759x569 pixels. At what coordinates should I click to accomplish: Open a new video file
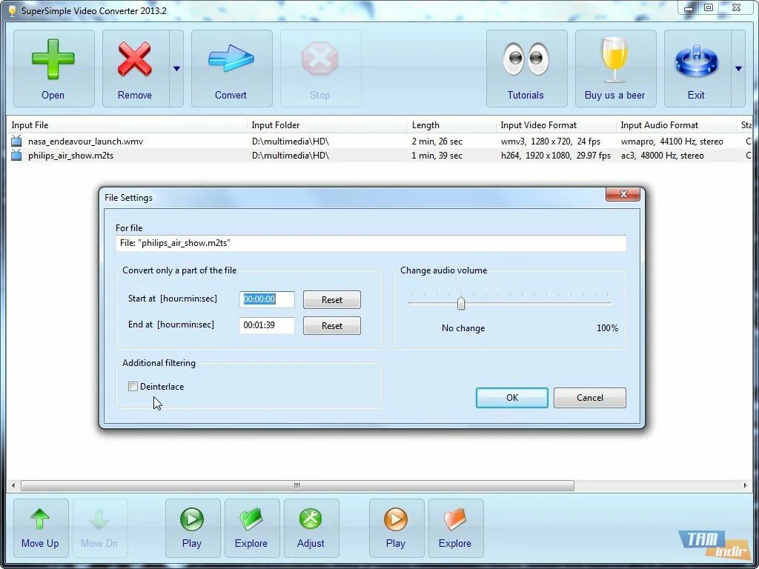[x=53, y=68]
